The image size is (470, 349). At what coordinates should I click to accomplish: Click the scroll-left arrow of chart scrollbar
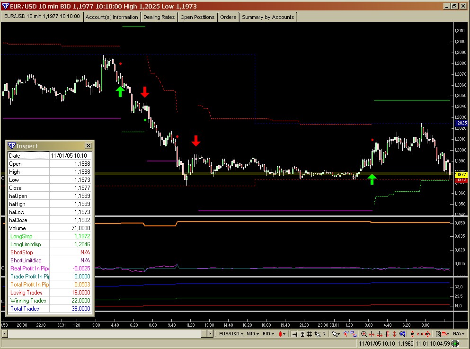click(4, 333)
